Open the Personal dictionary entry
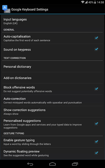This screenshot has height=168, width=105. point(52,66)
